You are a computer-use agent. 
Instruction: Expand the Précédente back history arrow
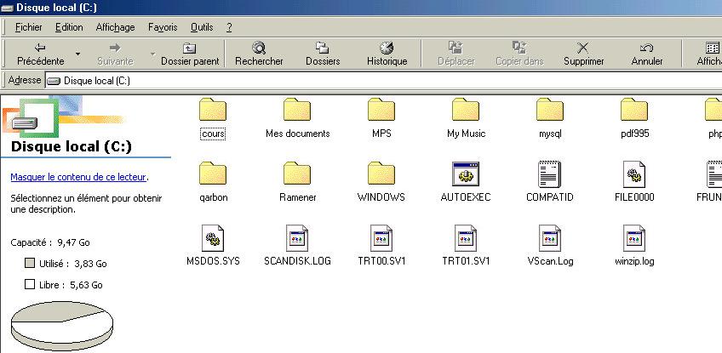77,54
